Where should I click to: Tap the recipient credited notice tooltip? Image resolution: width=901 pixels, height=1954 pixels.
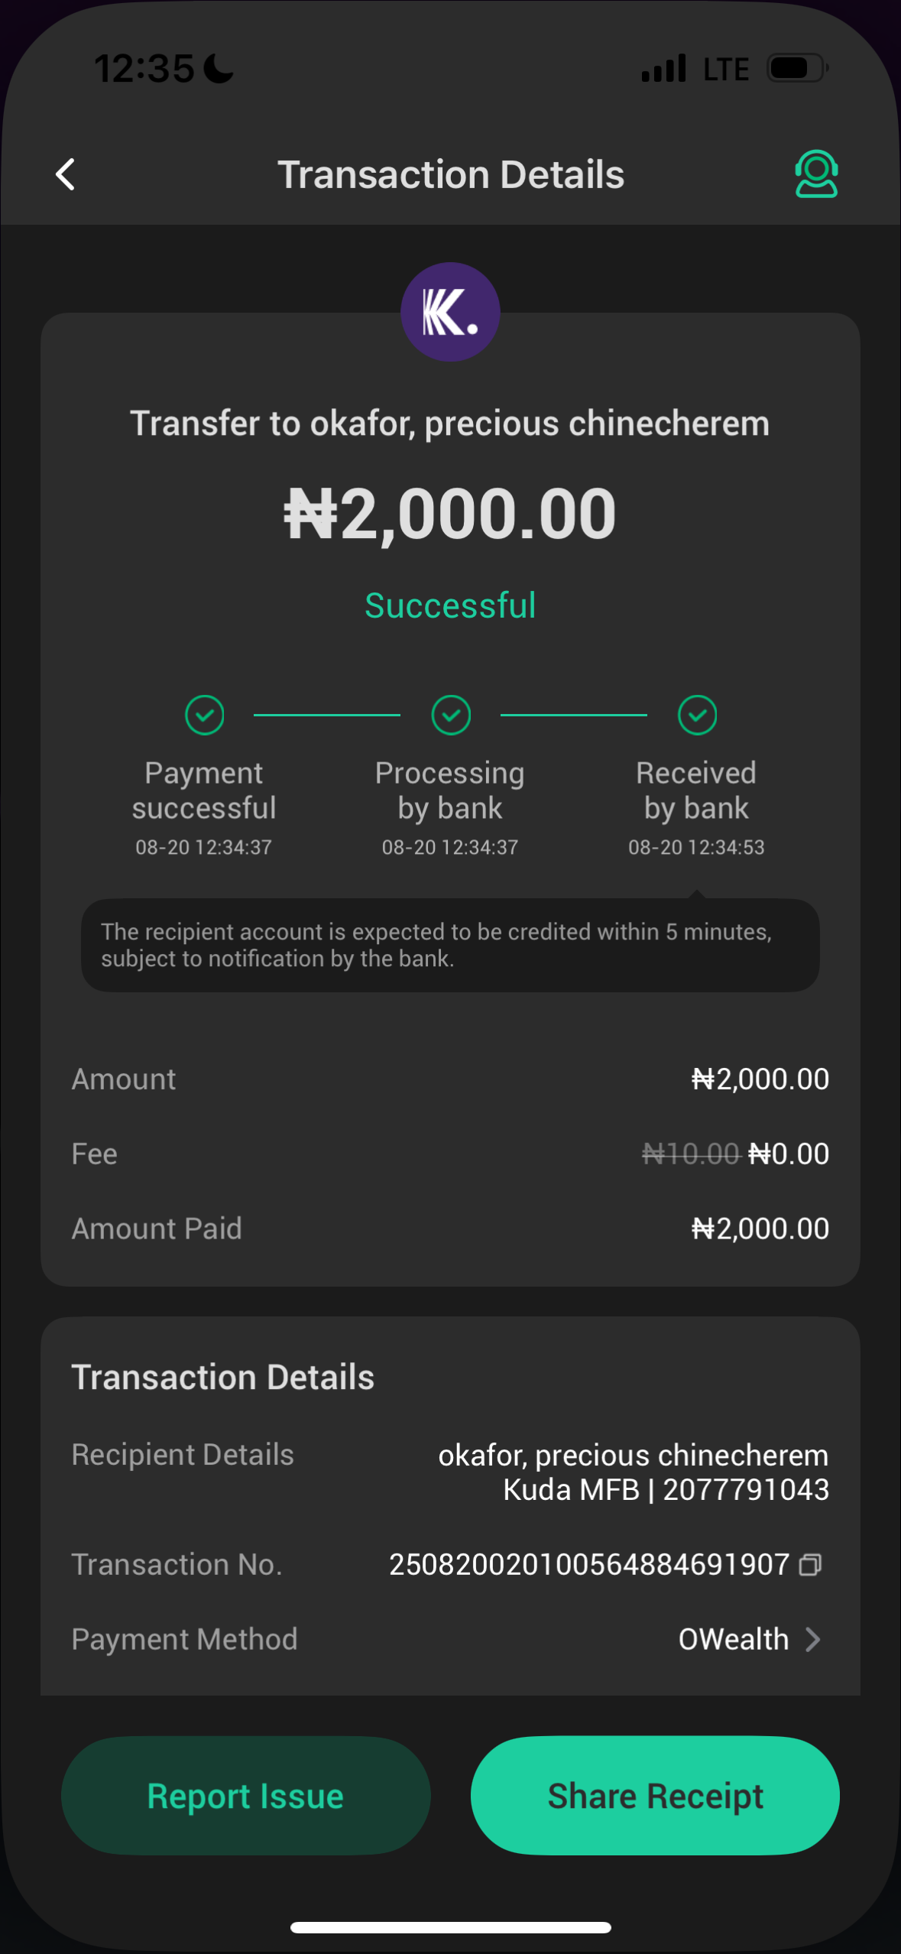pyautogui.click(x=450, y=945)
